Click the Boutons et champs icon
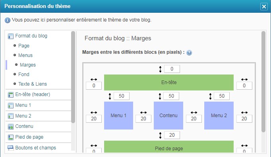271x157 pixels. [x=11, y=148]
